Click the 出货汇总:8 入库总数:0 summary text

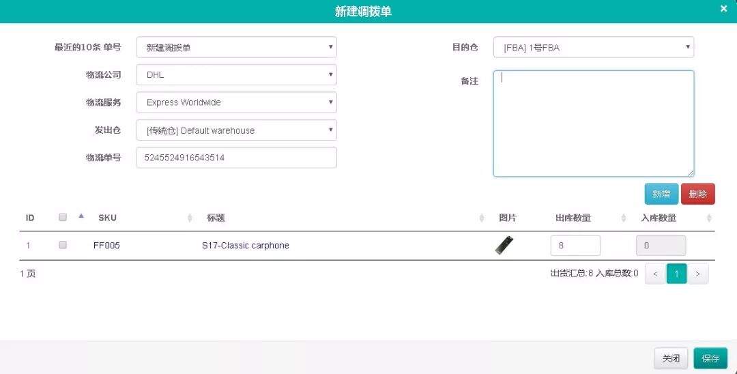[x=594, y=274]
